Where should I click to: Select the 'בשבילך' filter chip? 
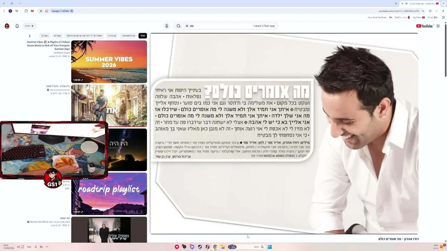[x=45, y=36]
